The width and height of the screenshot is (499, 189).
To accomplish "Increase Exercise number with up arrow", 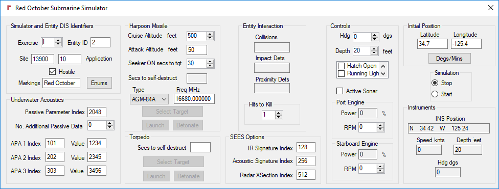I will [58, 40].
